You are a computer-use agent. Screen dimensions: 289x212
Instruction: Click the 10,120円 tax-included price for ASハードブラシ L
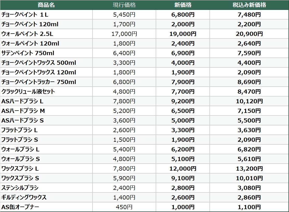[249, 101]
